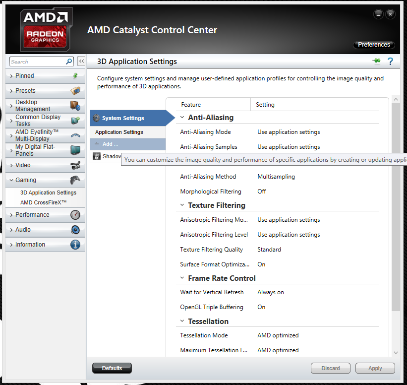This screenshot has height=385, width=407.
Task: Change Surface Format Optimization On value
Action: pos(261,264)
